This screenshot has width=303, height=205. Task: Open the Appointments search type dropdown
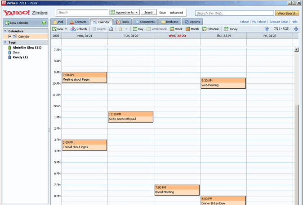point(125,12)
